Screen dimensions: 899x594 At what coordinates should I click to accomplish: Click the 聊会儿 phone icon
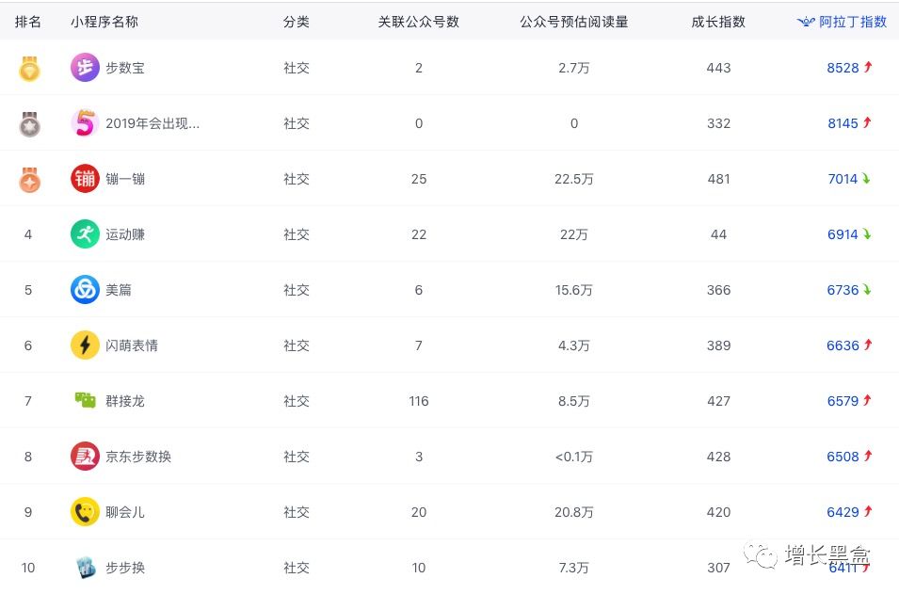(x=85, y=511)
